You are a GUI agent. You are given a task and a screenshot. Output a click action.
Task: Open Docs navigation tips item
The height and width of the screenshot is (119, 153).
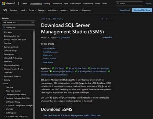point(12,36)
